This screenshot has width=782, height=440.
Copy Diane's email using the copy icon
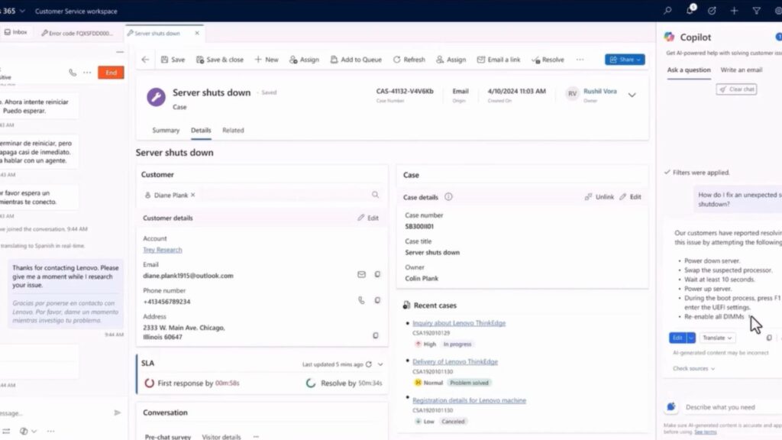point(376,273)
